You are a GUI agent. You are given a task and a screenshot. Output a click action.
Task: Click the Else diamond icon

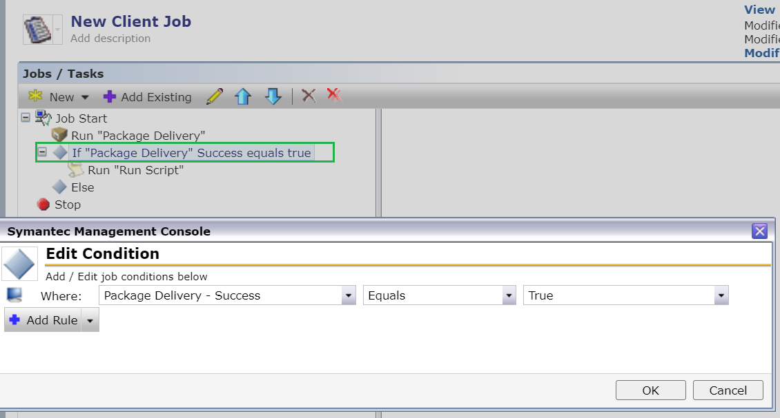[59, 187]
